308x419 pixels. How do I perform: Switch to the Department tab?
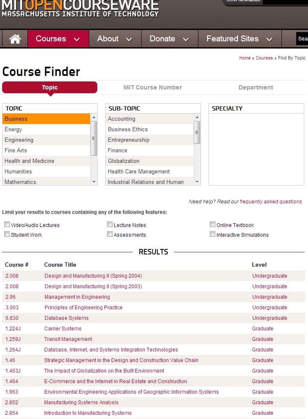[256, 87]
